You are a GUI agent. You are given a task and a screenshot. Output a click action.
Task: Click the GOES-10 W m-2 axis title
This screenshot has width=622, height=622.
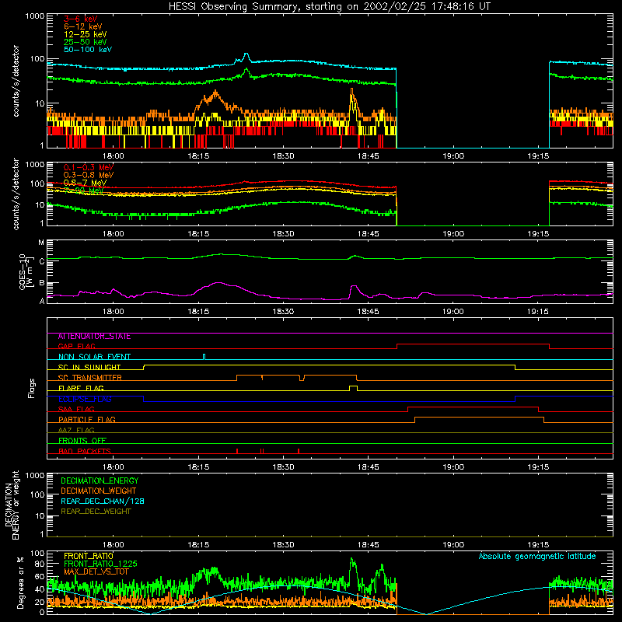click(26, 272)
